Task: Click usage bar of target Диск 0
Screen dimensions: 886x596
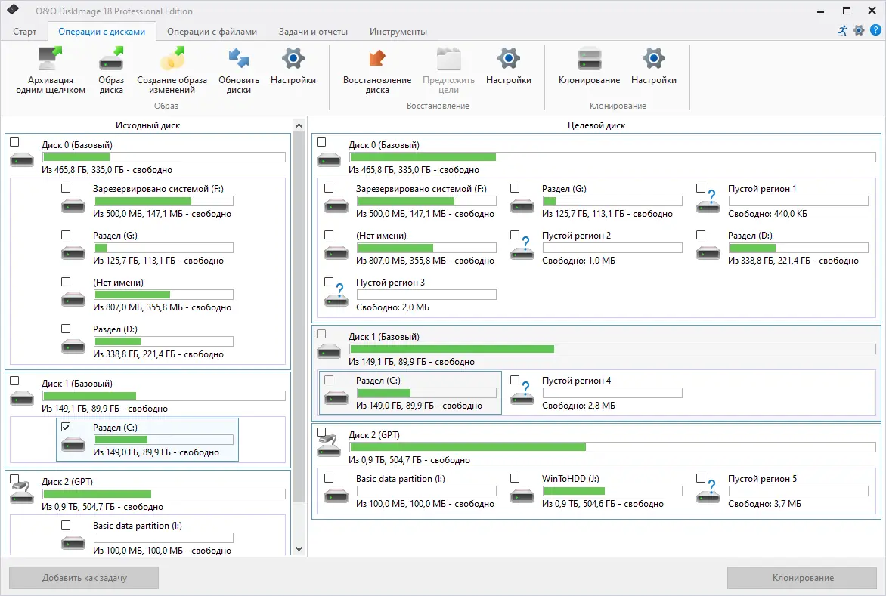Action: (x=612, y=157)
